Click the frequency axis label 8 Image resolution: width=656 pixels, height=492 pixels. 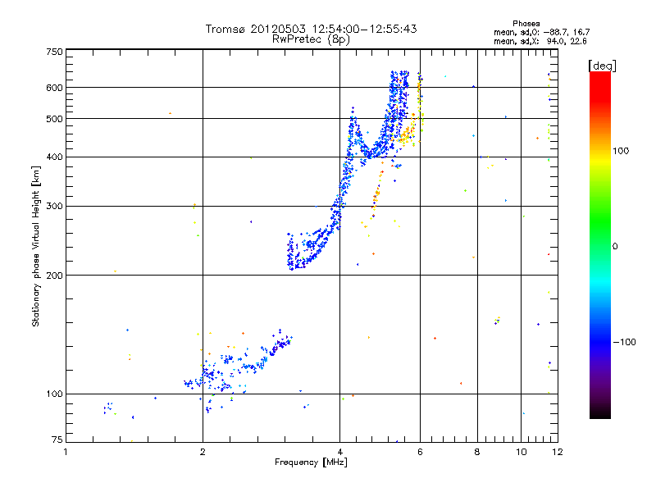tap(477, 452)
